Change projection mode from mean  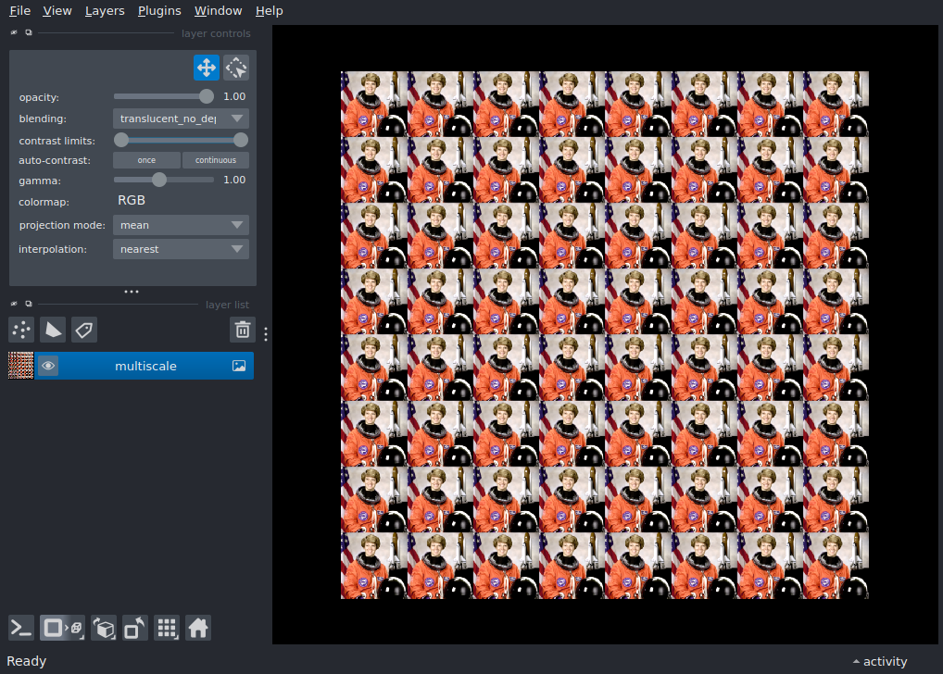point(180,224)
